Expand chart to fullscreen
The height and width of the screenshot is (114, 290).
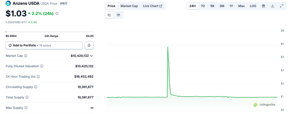point(282,6)
